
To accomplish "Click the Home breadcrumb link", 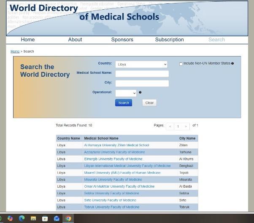I will [15, 51].
